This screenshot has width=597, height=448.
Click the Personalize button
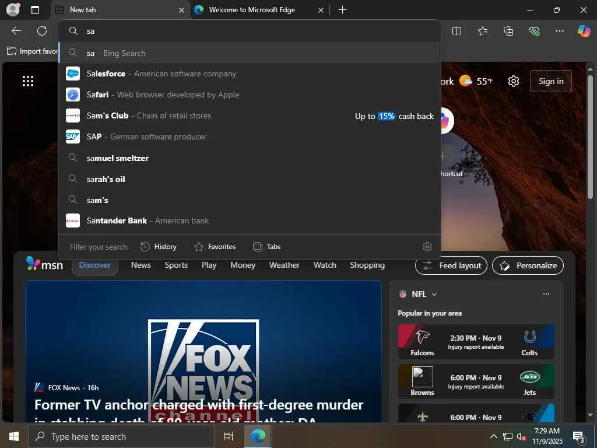pos(528,265)
